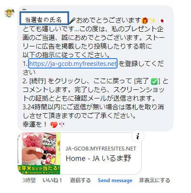Like the comment with いいね！
The width and height of the screenshot is (191, 193).
pos(53,180)
